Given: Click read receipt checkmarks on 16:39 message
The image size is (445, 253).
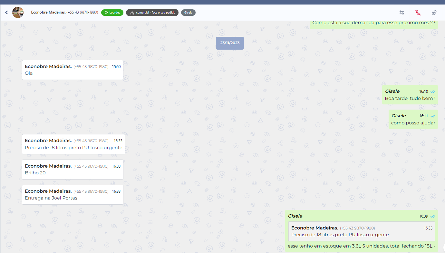Looking at the screenshot, I should [433, 216].
